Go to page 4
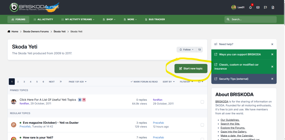285x140 pixels. [x=30, y=82]
